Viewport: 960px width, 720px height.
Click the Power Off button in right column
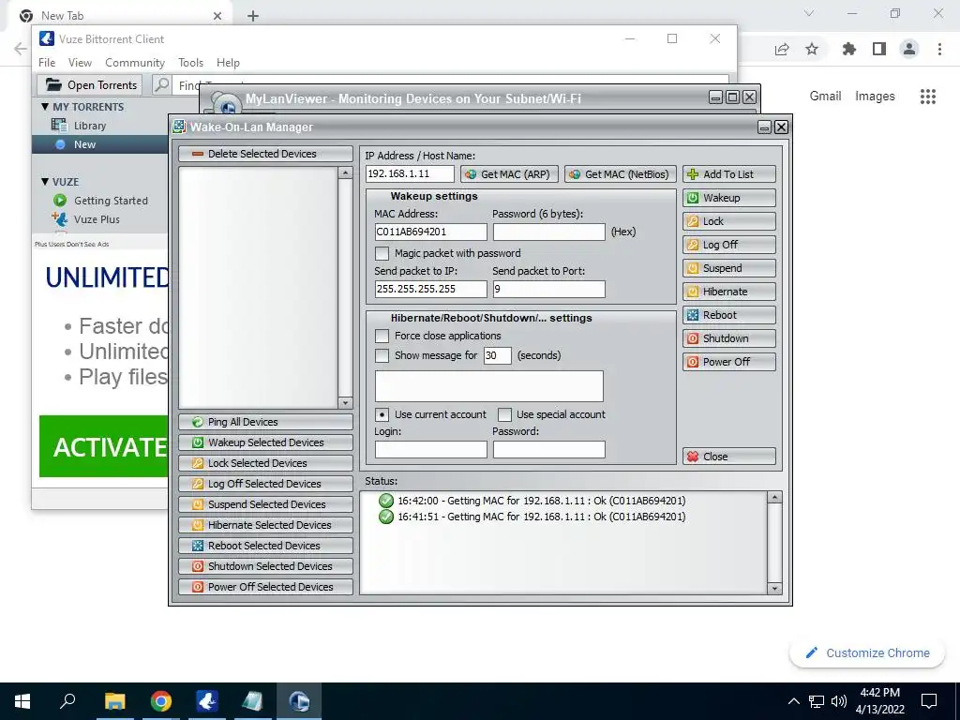coord(729,362)
